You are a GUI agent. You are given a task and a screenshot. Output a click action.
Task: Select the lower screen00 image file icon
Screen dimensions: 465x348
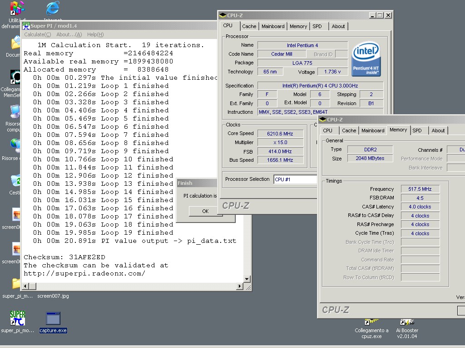[x=16, y=249]
